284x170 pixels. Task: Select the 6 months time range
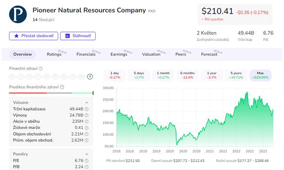tap(187, 76)
